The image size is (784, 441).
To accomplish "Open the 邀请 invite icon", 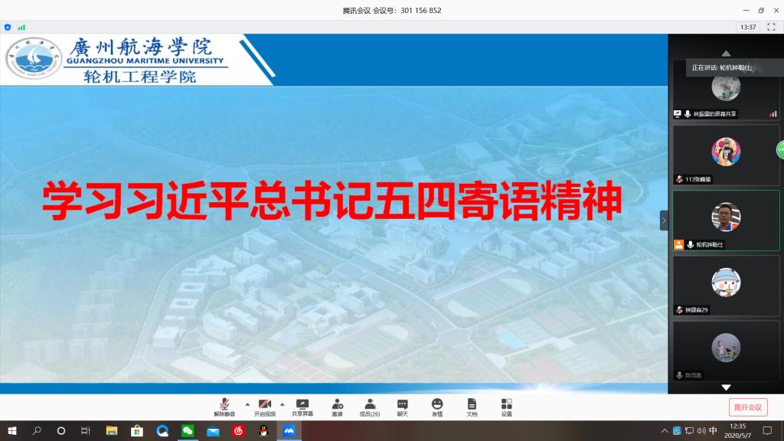I will pos(337,407).
